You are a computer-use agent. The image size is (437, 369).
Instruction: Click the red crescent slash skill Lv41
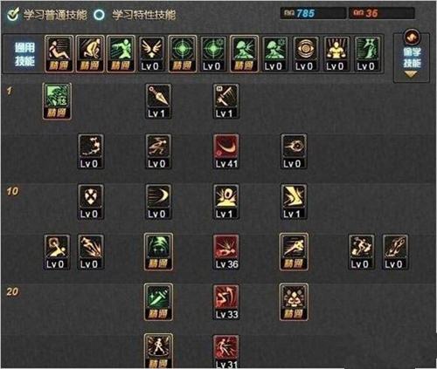(226, 151)
